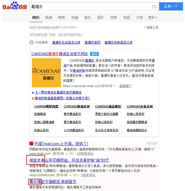The image size is (185, 191).
Task: Switch to 图片 tab
Action: pos(101,18)
